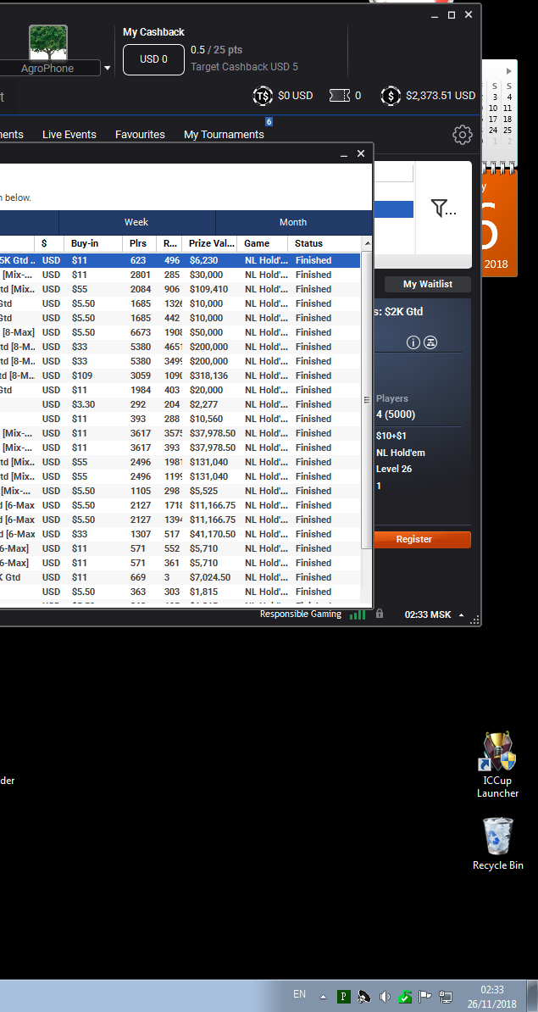Image resolution: width=538 pixels, height=1012 pixels.
Task: Select the row with prize $7,024.50
Action: pos(180,577)
